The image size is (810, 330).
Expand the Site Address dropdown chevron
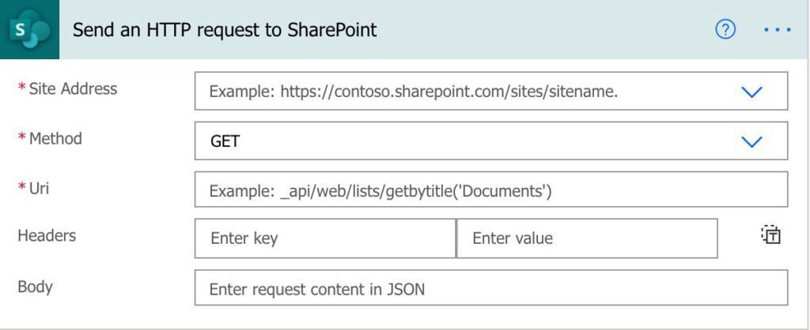click(x=751, y=92)
